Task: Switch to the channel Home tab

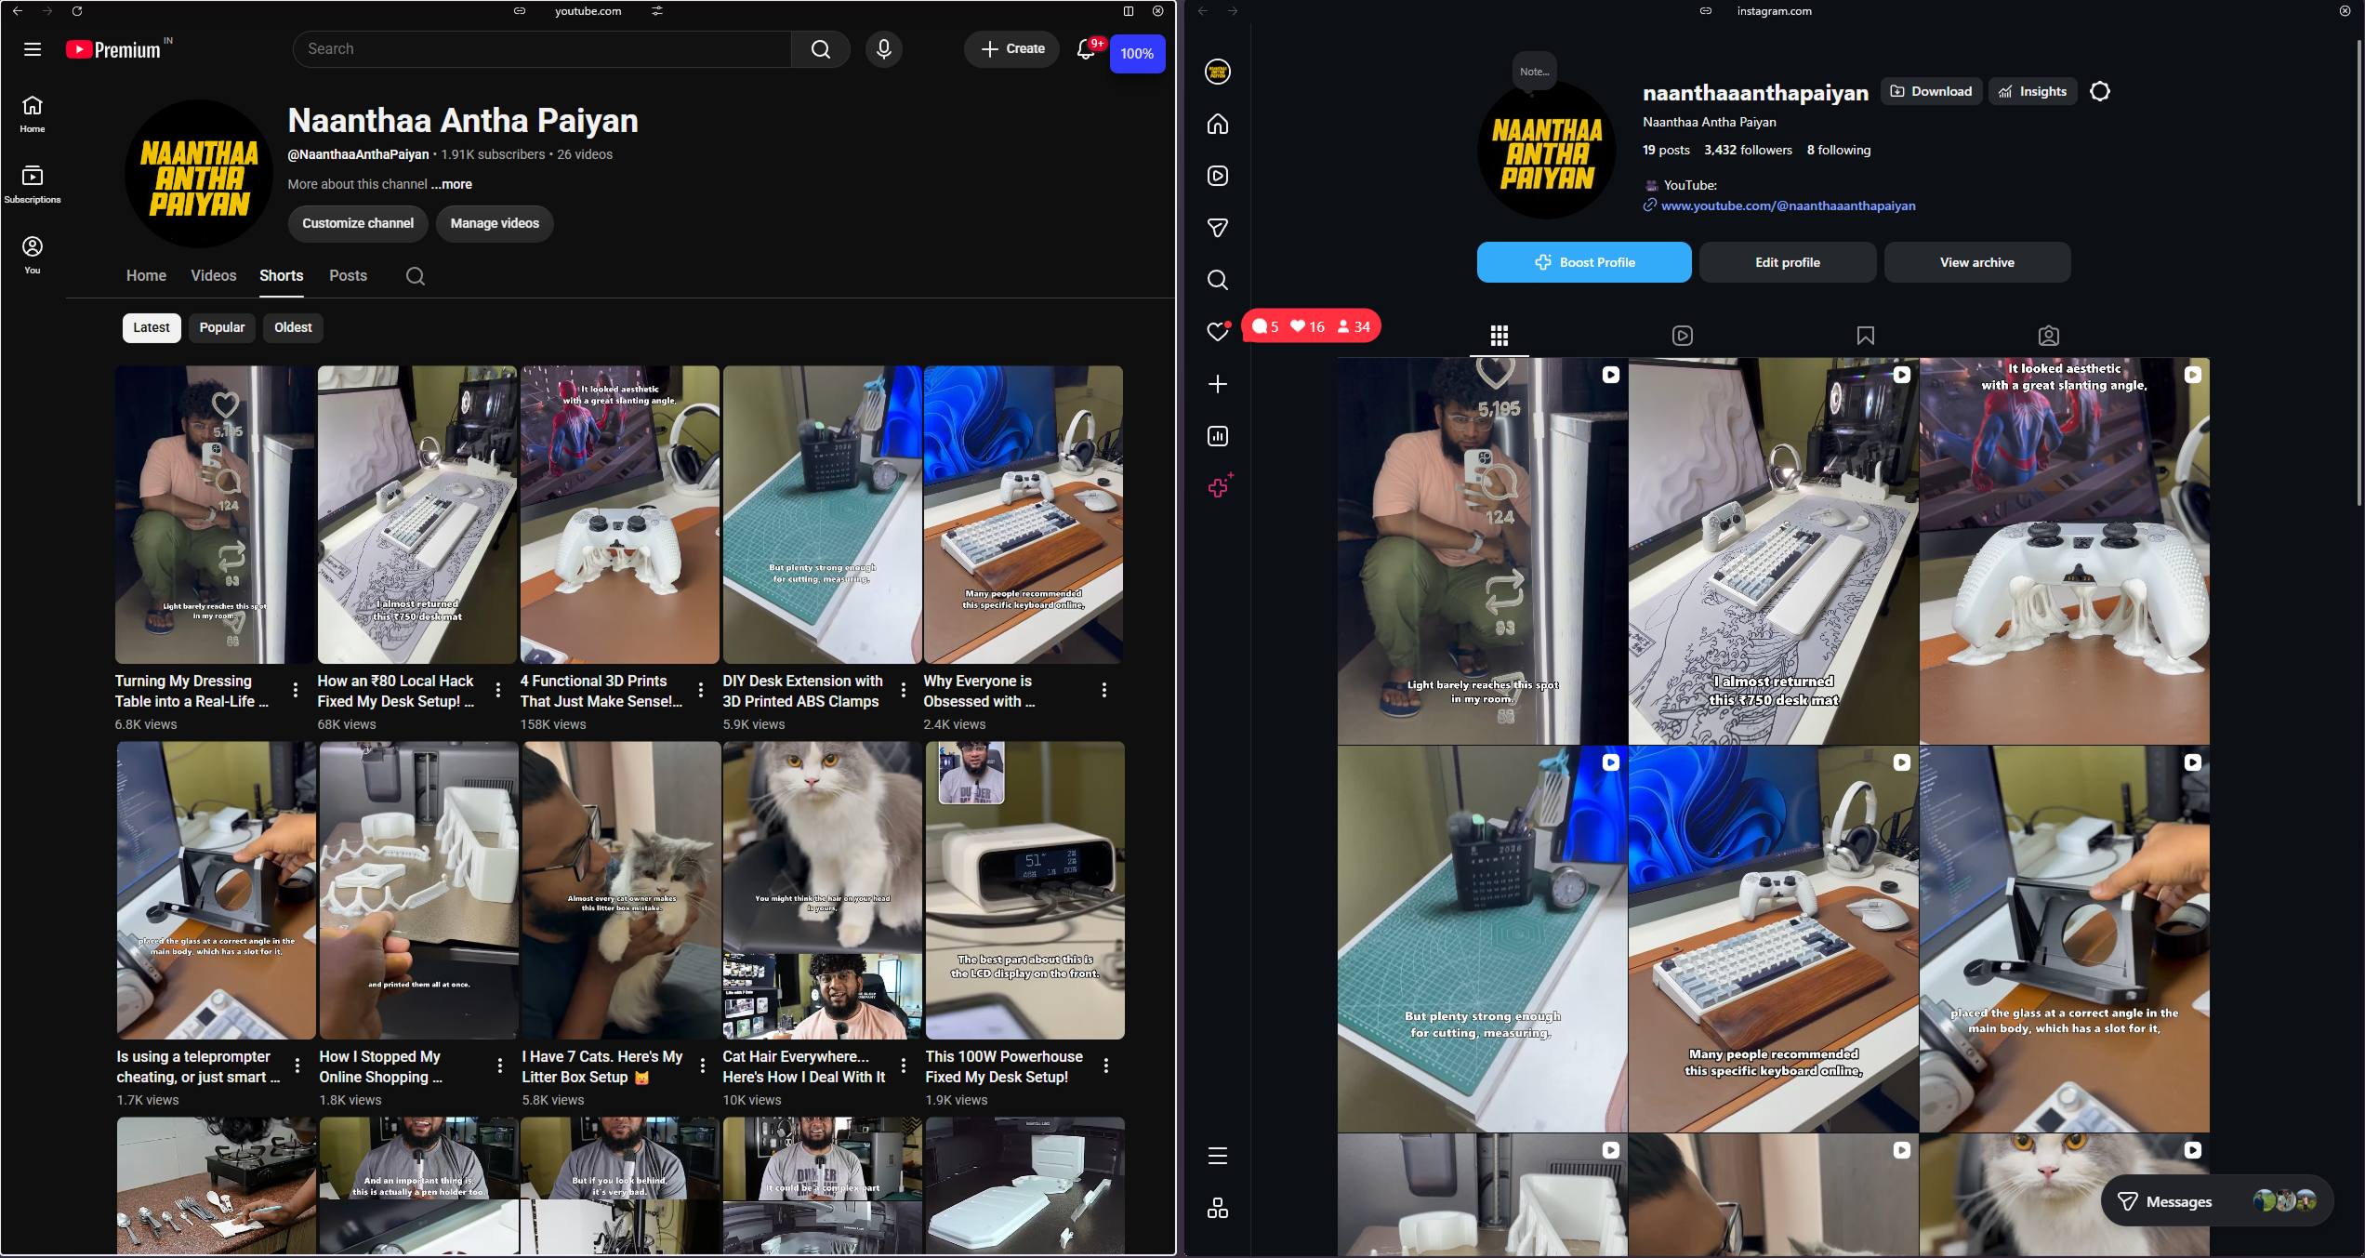Action: point(146,276)
